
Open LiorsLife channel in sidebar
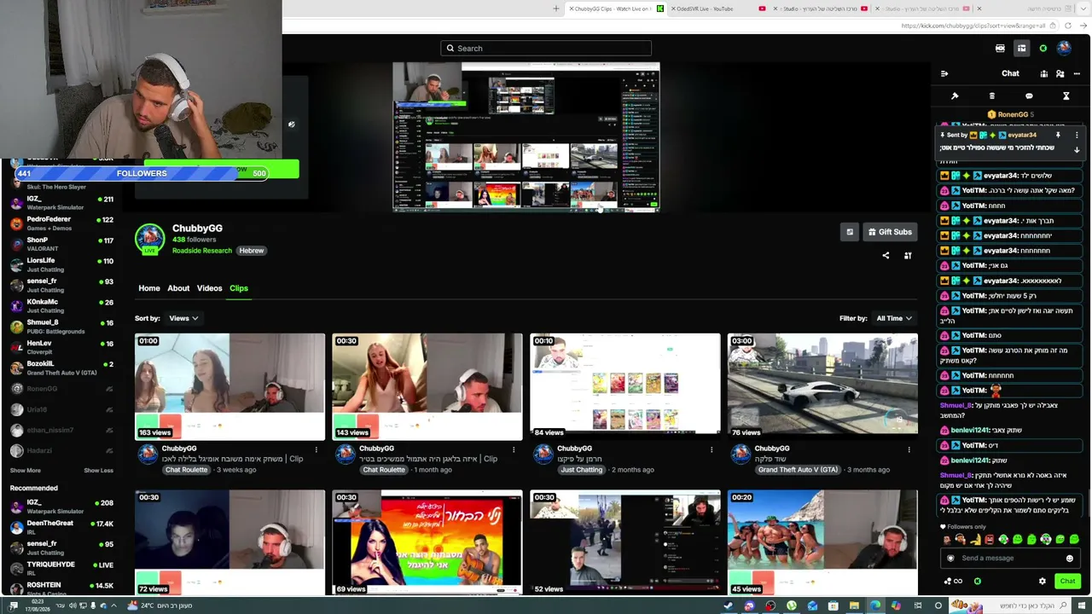(x=61, y=264)
